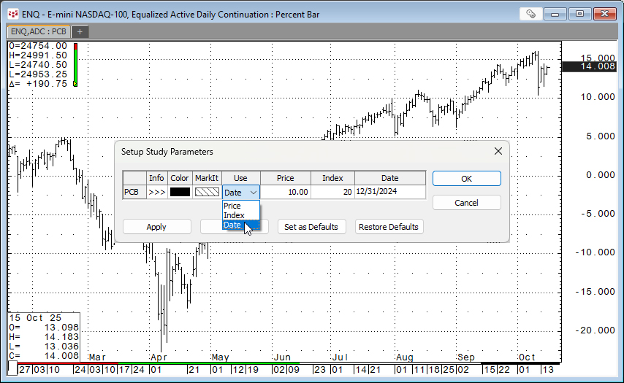
Task: Close the Setup Study Parameters dialog
Action: (x=498, y=151)
